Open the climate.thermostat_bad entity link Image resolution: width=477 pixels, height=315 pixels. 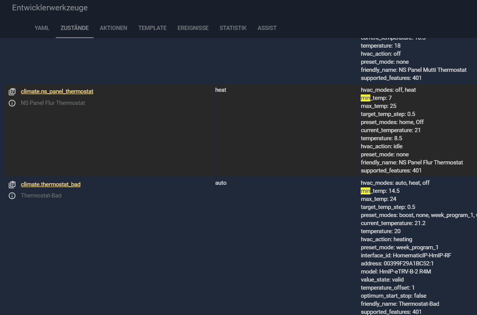[51, 184]
